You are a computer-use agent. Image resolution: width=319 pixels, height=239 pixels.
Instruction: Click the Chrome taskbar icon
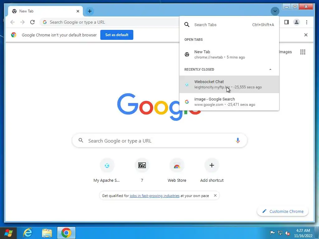tap(66, 233)
